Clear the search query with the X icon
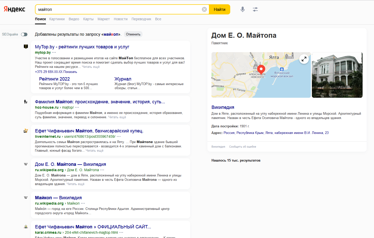This screenshot has width=374, height=238. coord(204,9)
